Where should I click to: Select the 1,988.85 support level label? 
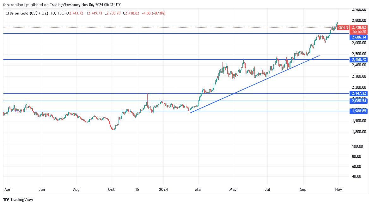click(359, 111)
